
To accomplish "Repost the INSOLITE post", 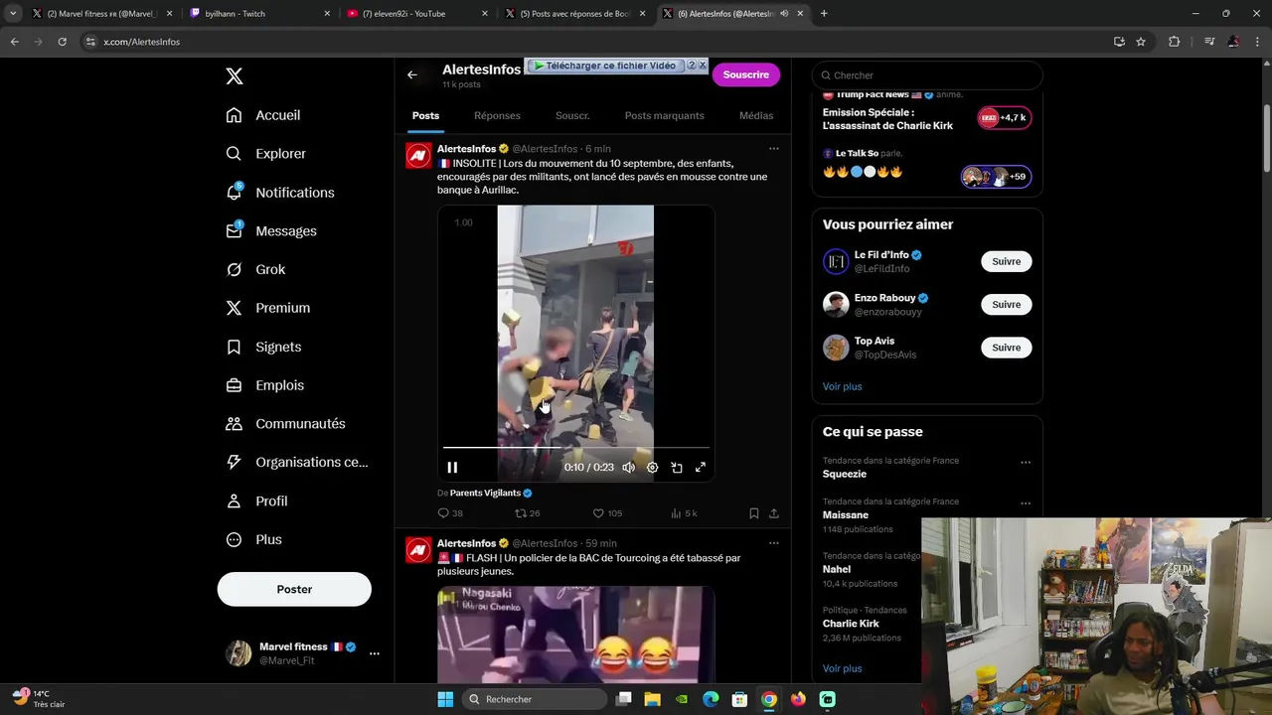I will (527, 513).
